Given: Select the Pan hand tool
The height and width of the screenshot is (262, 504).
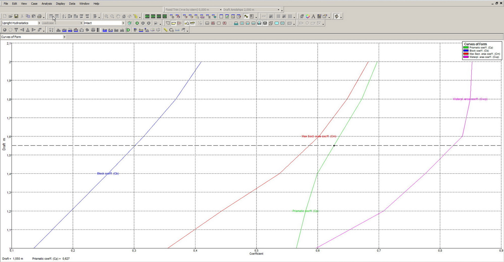Looking at the screenshot, I should point(118,16).
